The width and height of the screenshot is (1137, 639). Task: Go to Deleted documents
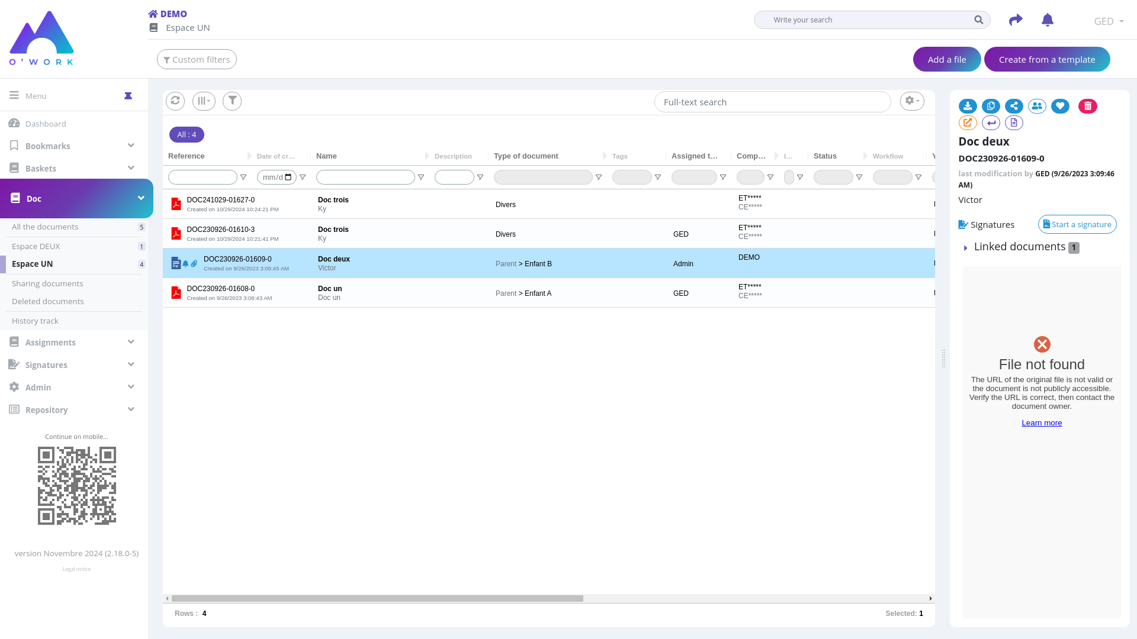point(48,302)
